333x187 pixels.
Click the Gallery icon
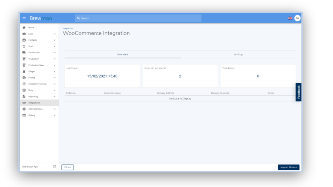[24, 115]
